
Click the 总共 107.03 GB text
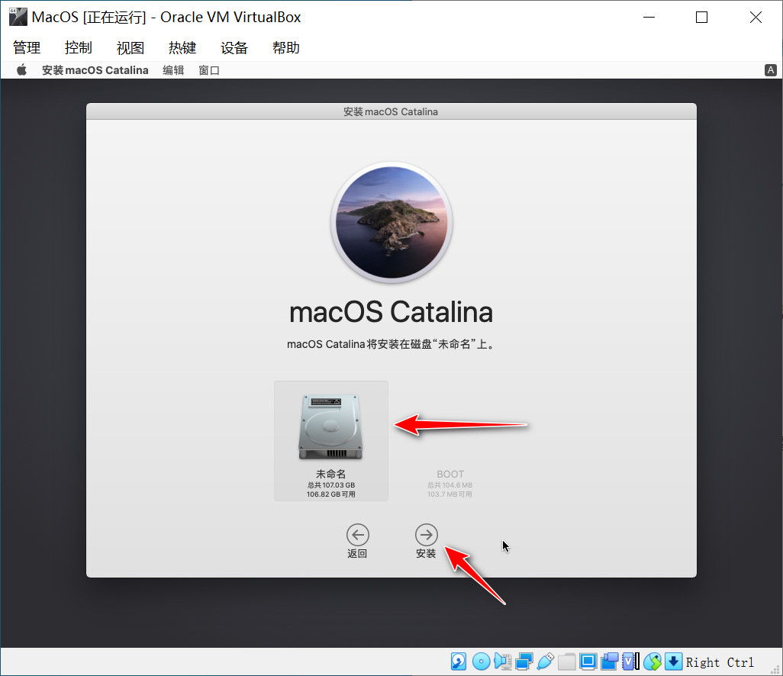[330, 484]
